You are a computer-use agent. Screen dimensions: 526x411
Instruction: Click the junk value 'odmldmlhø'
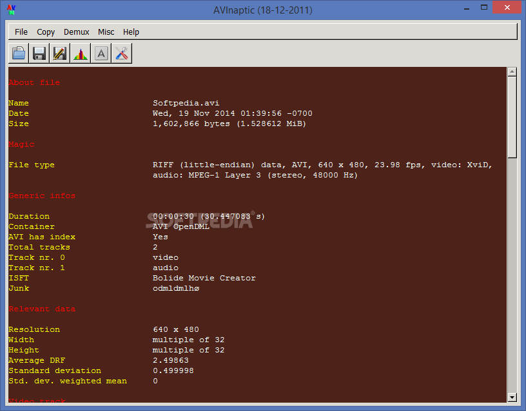coord(176,289)
